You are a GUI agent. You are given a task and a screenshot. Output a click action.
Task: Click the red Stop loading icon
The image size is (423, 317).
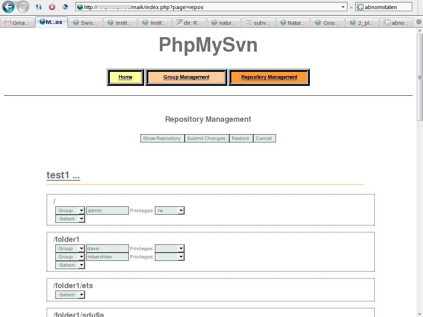click(52, 7)
